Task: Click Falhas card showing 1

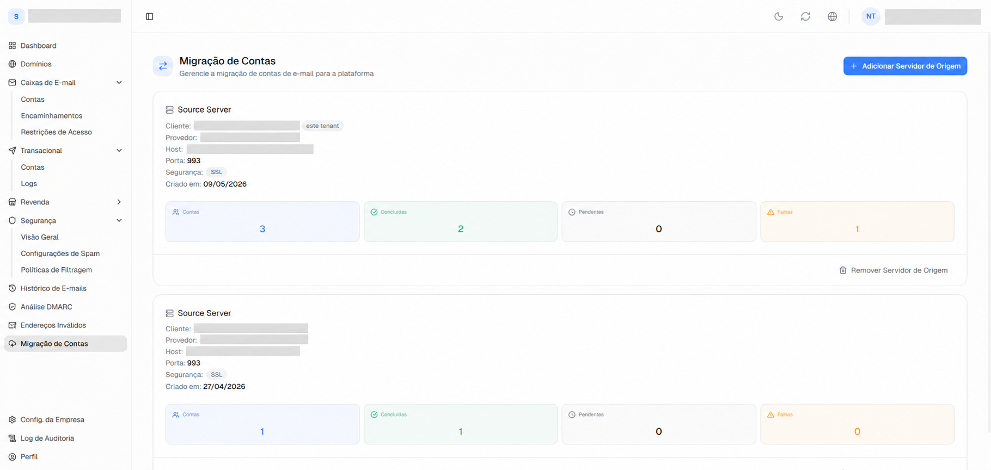Action: click(x=857, y=222)
